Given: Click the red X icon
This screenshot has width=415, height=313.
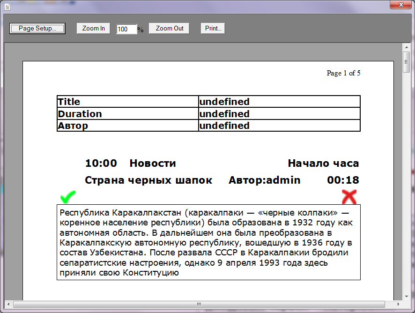Looking at the screenshot, I should [349, 197].
